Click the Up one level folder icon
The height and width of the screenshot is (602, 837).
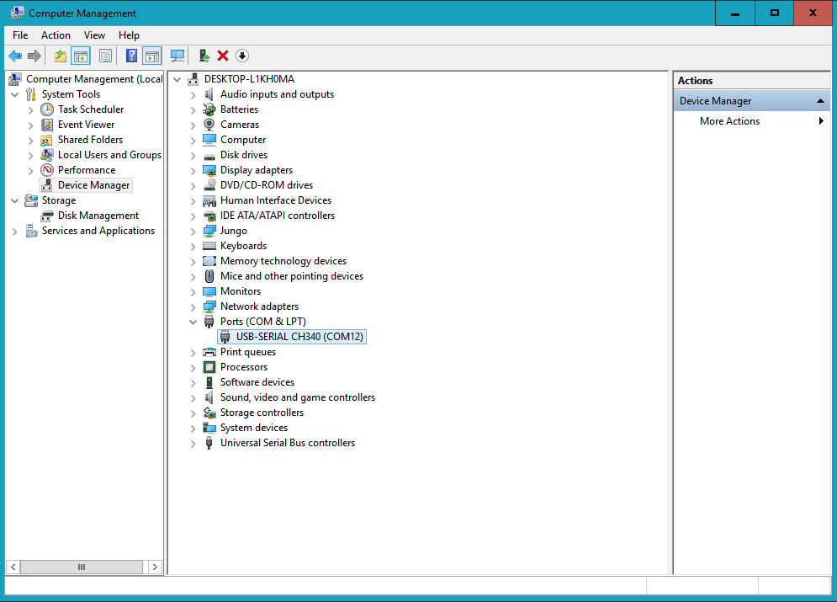coord(61,56)
